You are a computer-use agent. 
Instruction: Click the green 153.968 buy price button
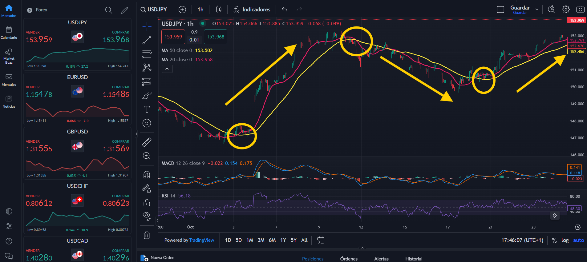(216, 37)
